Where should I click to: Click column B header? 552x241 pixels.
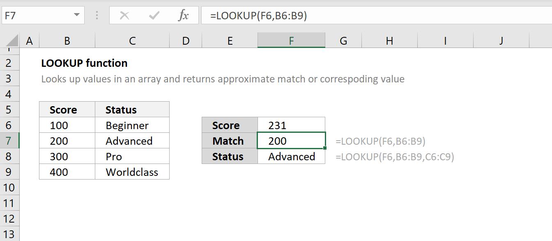point(67,41)
